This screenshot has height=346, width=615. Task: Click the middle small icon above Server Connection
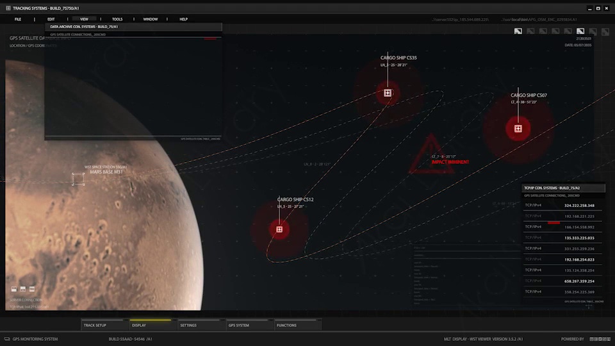(23, 289)
